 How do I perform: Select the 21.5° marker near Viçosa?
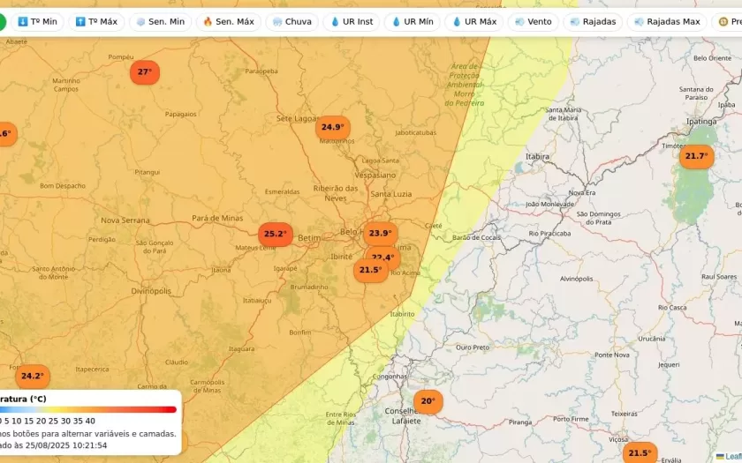(x=639, y=453)
